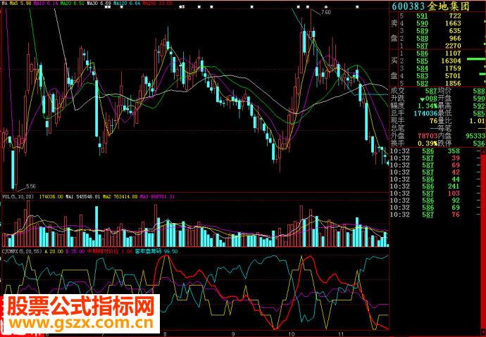Click the 跌停 value 536

click(480, 144)
